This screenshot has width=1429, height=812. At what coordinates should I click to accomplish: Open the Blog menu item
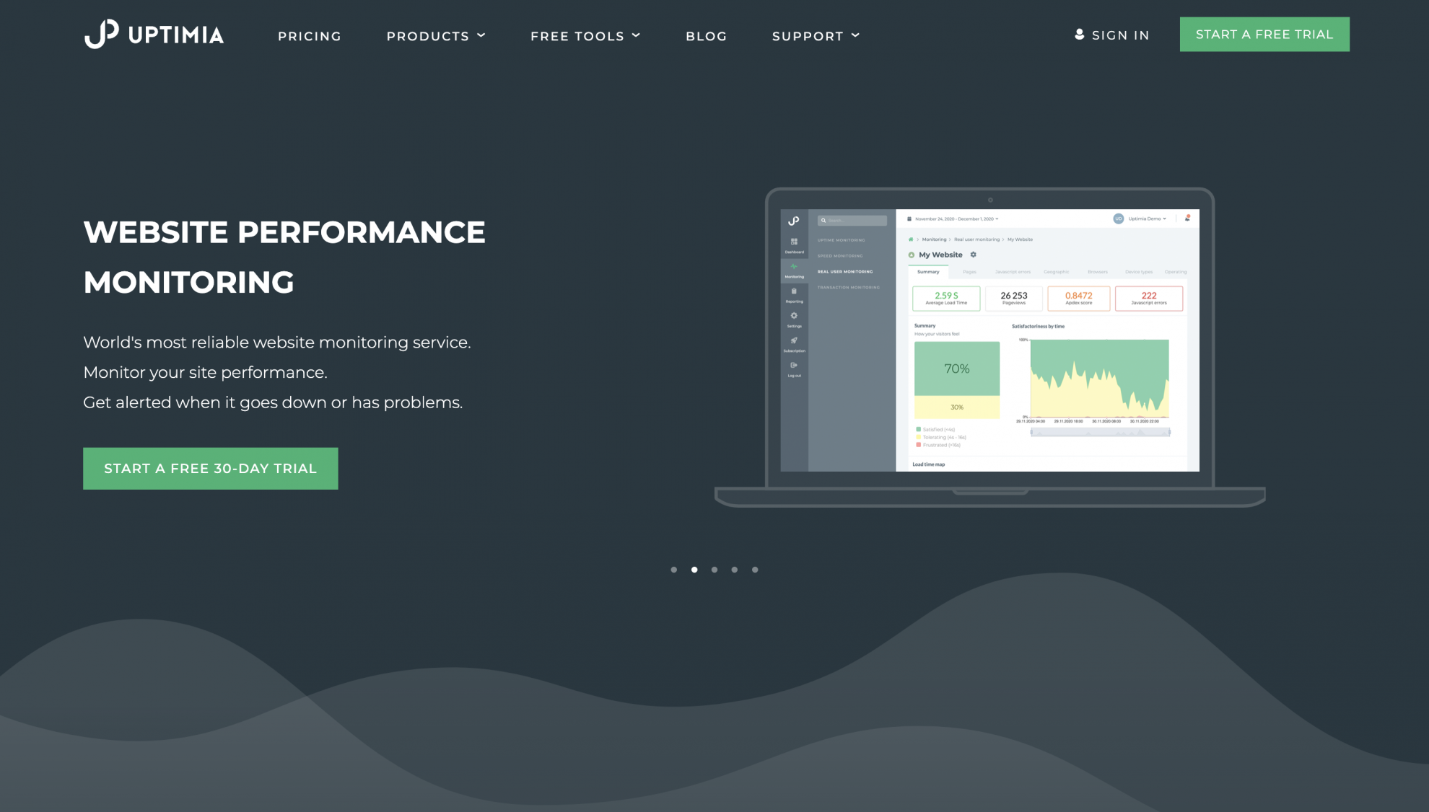[x=707, y=35]
